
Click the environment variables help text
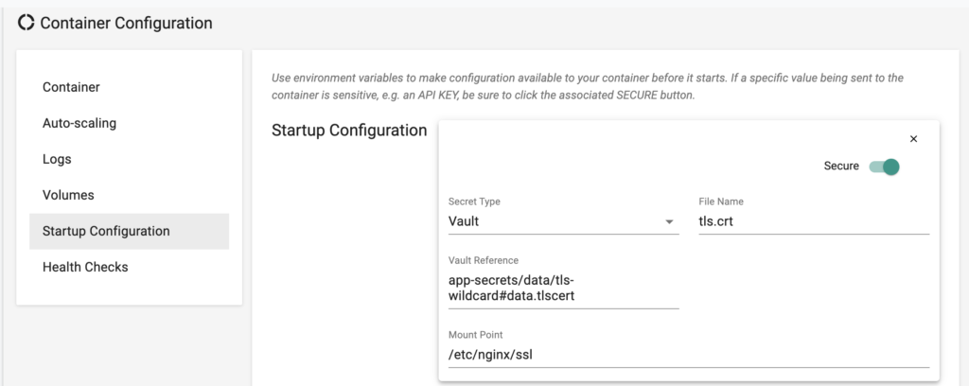[587, 87]
